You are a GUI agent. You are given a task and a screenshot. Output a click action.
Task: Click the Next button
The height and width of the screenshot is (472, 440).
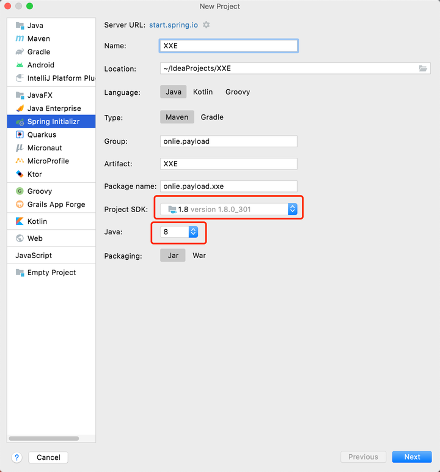[412, 457]
